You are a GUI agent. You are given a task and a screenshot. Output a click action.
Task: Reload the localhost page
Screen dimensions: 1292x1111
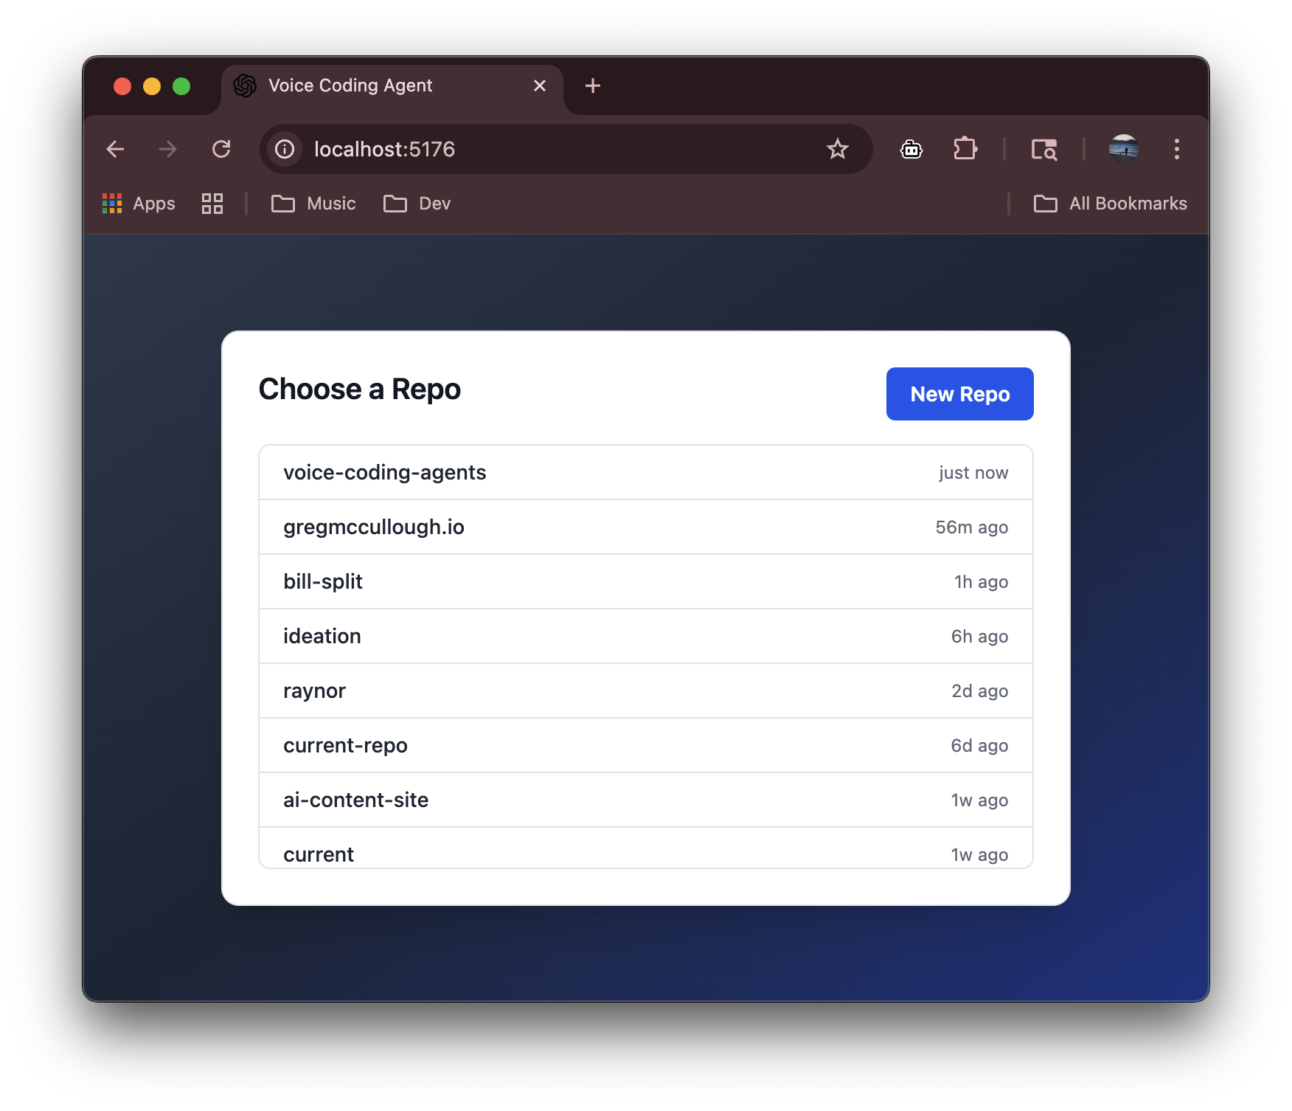coord(221,150)
